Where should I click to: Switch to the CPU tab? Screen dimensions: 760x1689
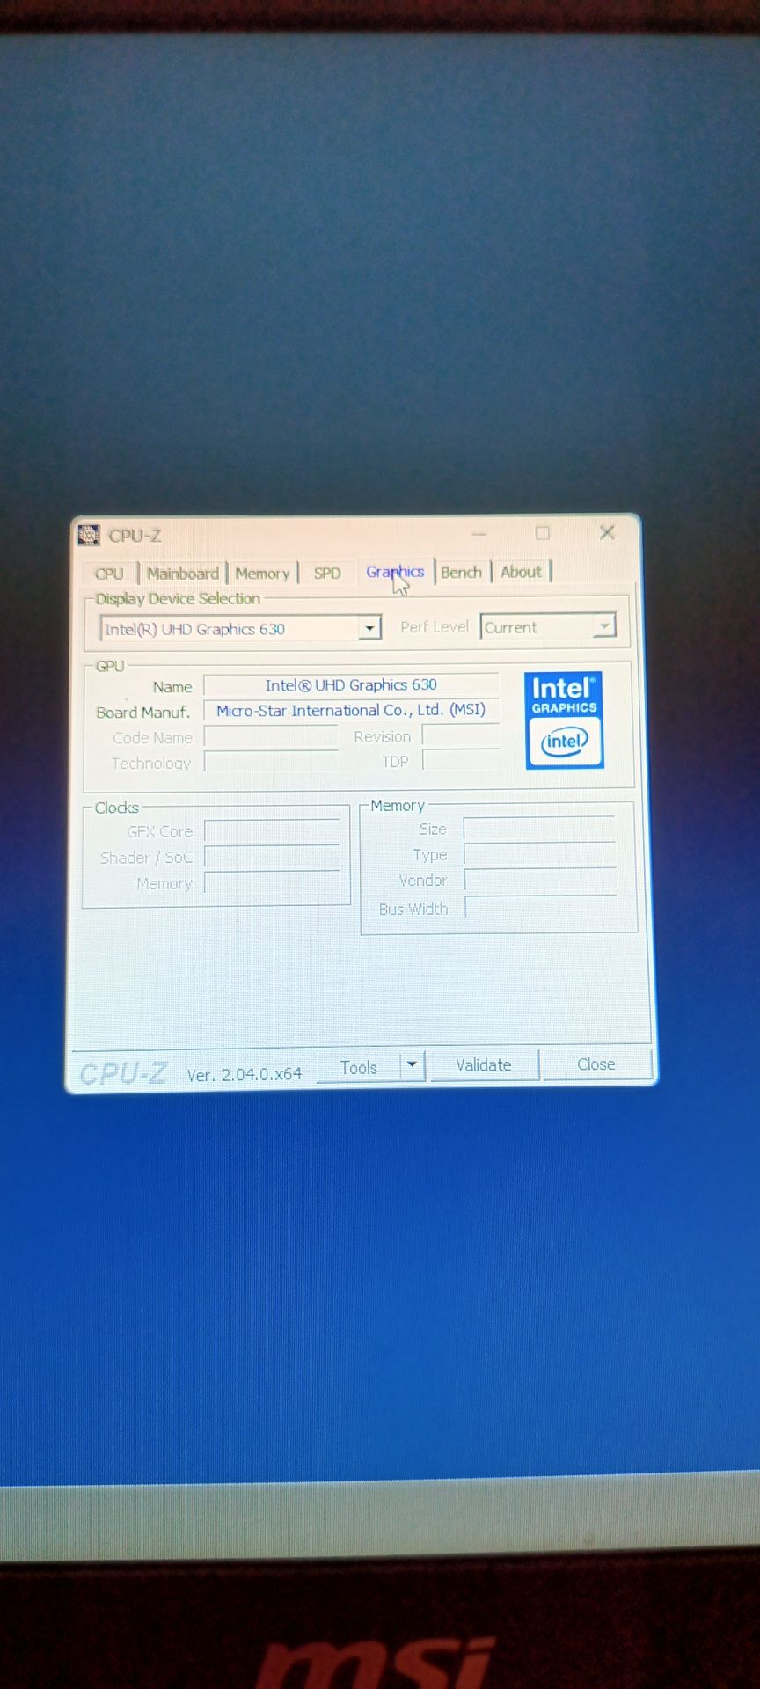(x=109, y=574)
